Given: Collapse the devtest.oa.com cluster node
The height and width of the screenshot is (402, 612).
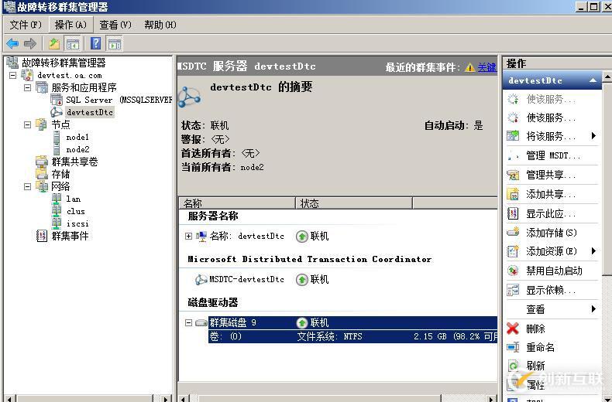Looking at the screenshot, I should (12, 75).
